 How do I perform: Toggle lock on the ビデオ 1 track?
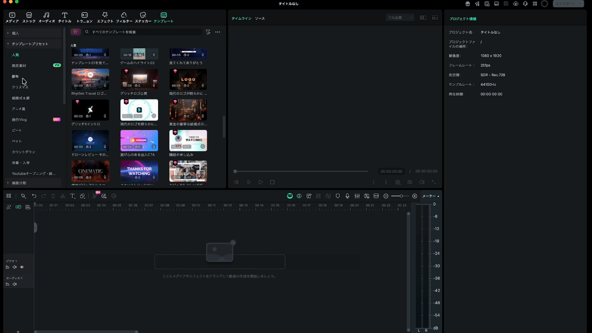click(7, 267)
